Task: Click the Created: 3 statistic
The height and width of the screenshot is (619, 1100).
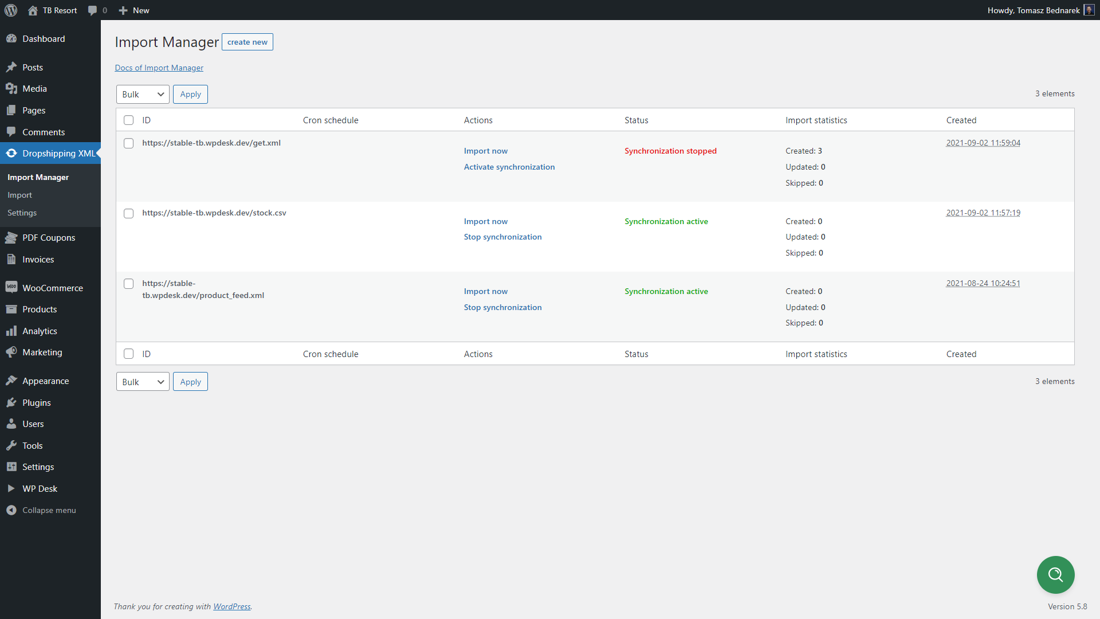Action: pos(804,151)
